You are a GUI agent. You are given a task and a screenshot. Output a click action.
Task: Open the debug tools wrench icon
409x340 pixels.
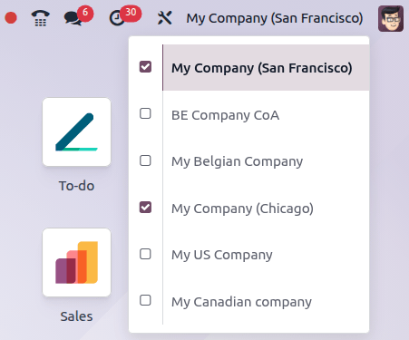pyautogui.click(x=165, y=18)
